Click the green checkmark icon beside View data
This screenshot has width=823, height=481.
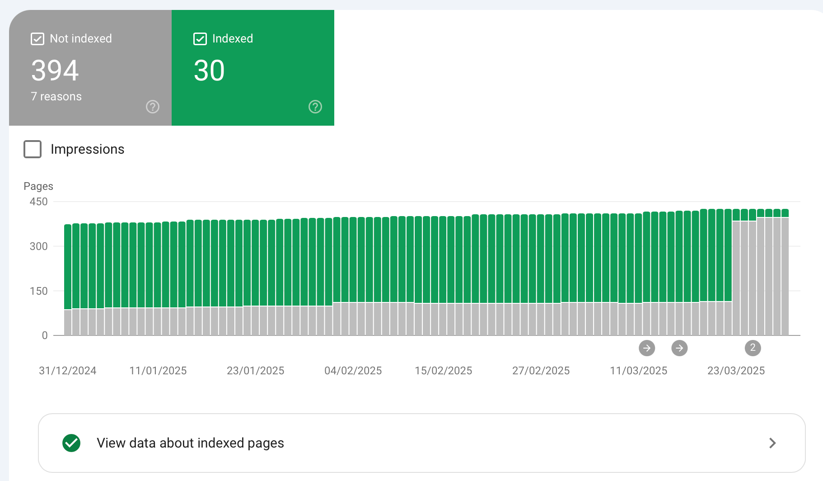pos(71,443)
